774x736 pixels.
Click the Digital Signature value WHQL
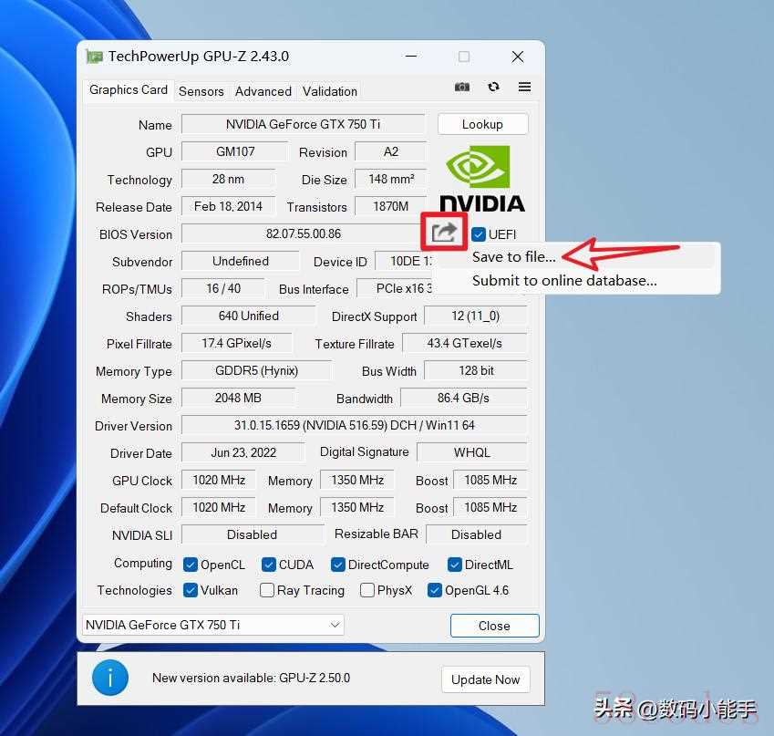tap(472, 453)
